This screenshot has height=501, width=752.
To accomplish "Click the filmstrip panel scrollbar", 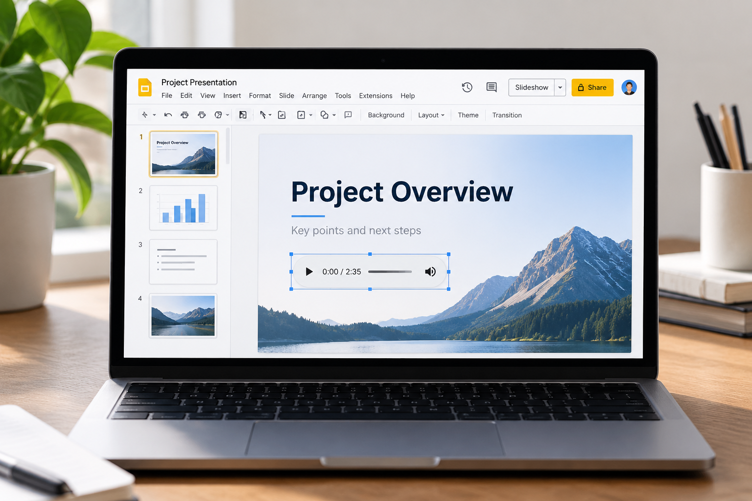I will point(228,146).
